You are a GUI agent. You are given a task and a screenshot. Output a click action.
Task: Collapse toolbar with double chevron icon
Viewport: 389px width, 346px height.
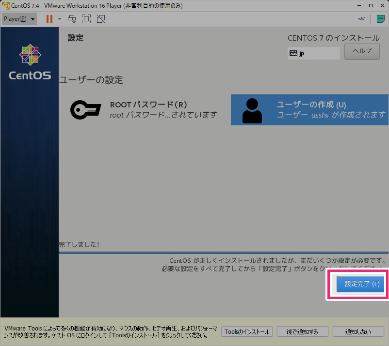point(361,19)
